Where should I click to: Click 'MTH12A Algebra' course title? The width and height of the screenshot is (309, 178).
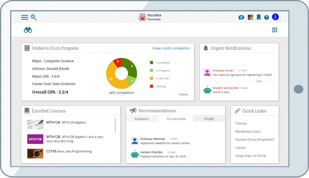pyautogui.click(x=66, y=122)
